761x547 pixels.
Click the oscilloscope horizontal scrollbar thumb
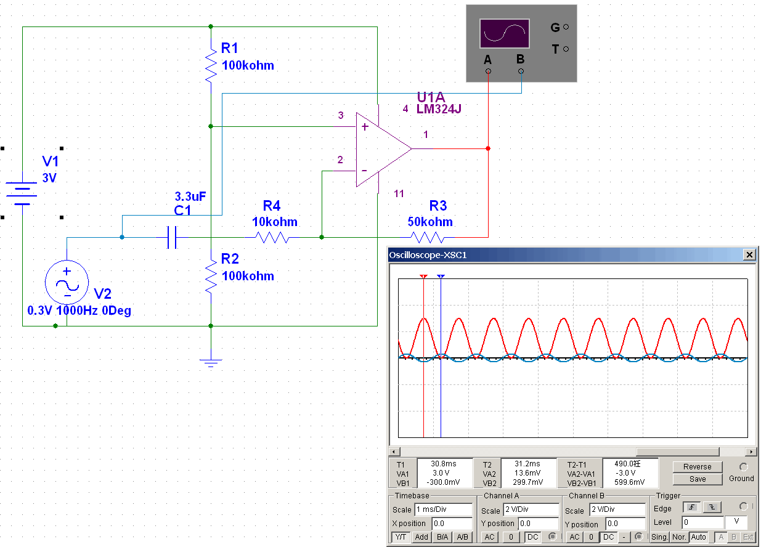pos(677,452)
